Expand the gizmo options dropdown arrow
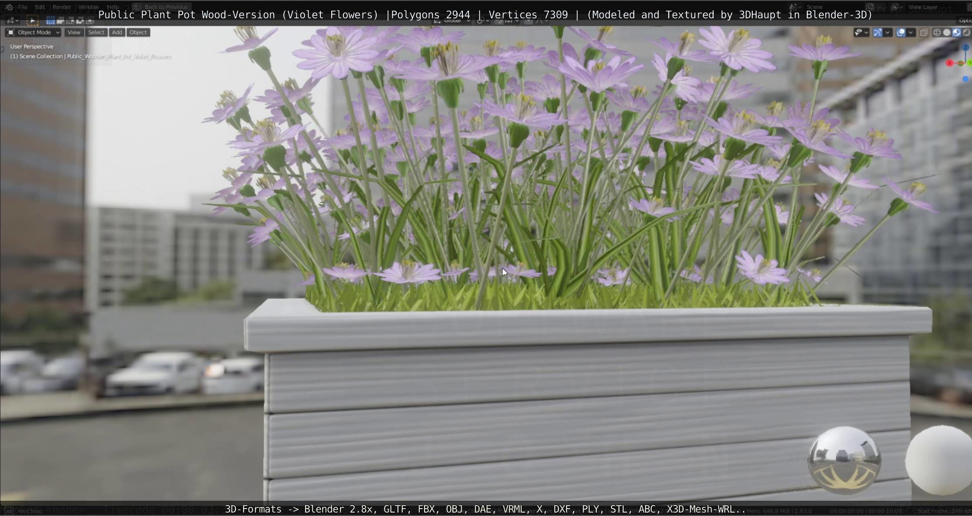The height and width of the screenshot is (516, 972). click(887, 32)
